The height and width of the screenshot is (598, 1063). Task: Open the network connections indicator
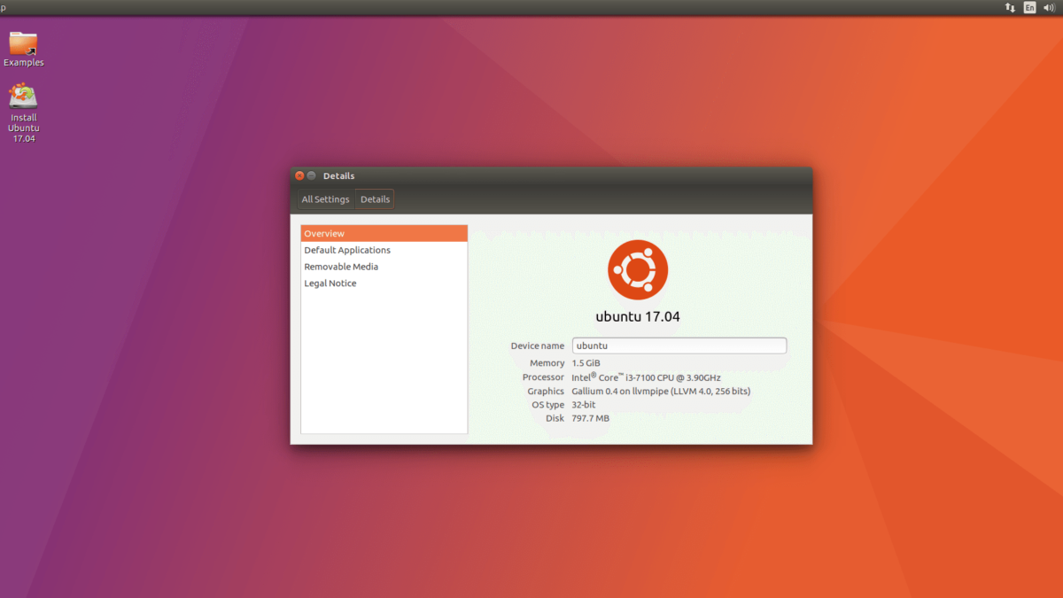[x=1010, y=8]
